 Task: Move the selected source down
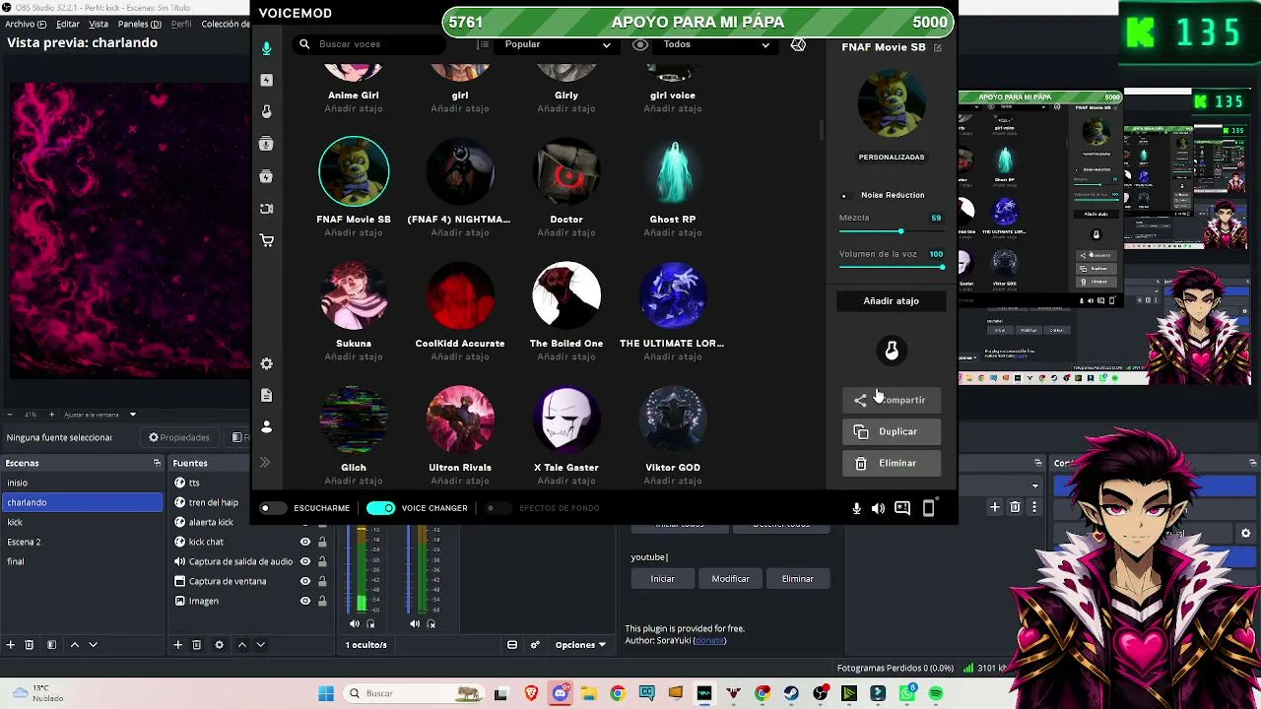click(x=261, y=645)
